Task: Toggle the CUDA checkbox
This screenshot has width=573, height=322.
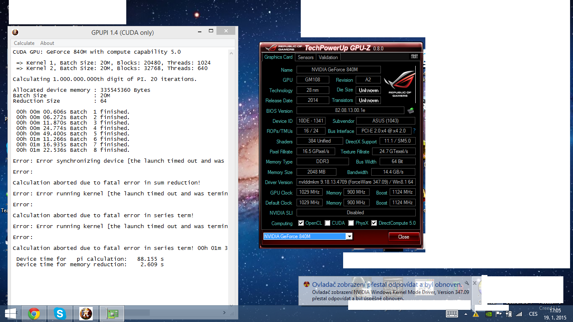Action: click(328, 223)
